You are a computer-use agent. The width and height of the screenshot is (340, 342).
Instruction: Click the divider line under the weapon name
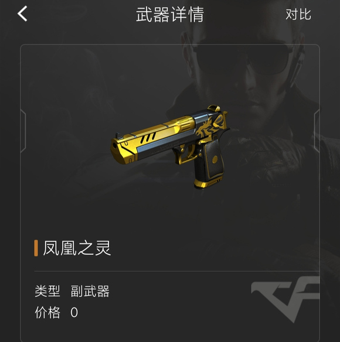pos(177,271)
